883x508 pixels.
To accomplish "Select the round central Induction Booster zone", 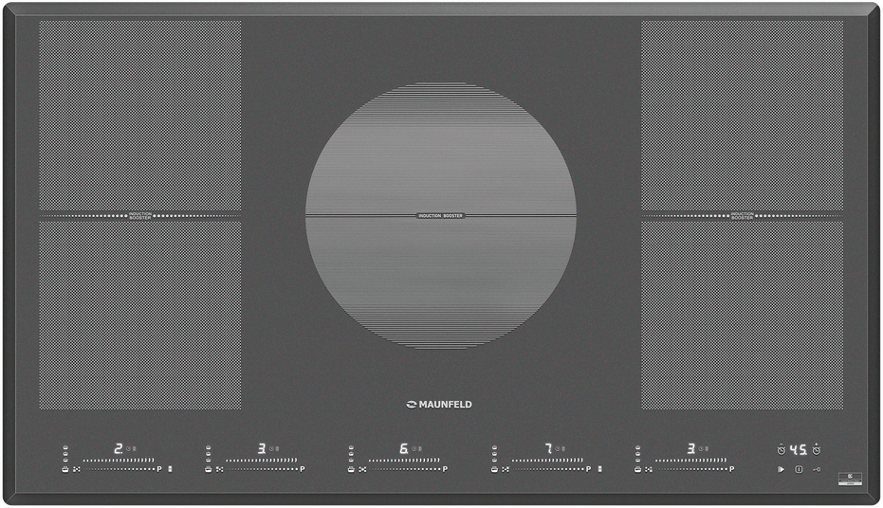I will click(440, 215).
